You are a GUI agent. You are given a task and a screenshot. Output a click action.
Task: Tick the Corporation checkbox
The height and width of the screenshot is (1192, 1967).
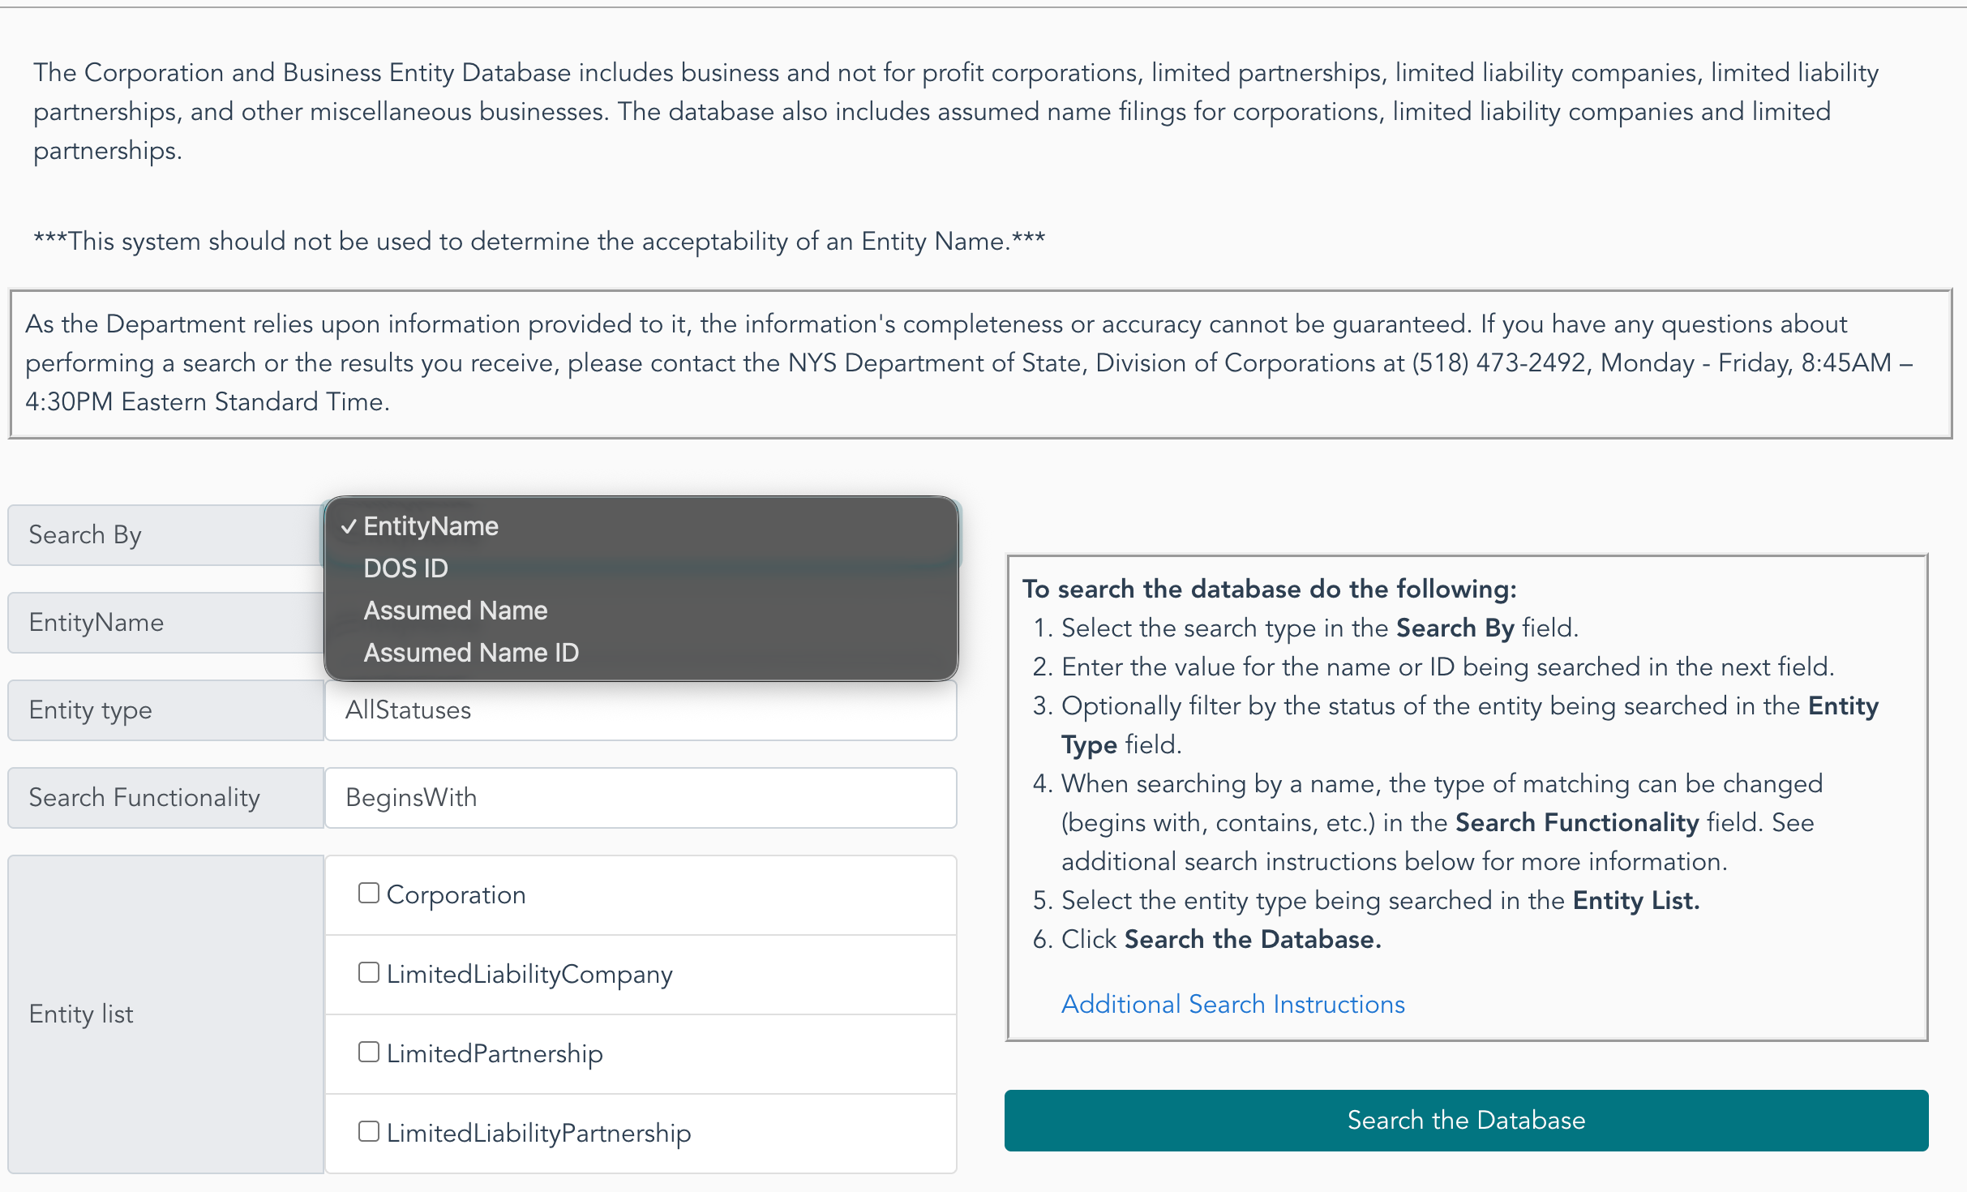(369, 893)
